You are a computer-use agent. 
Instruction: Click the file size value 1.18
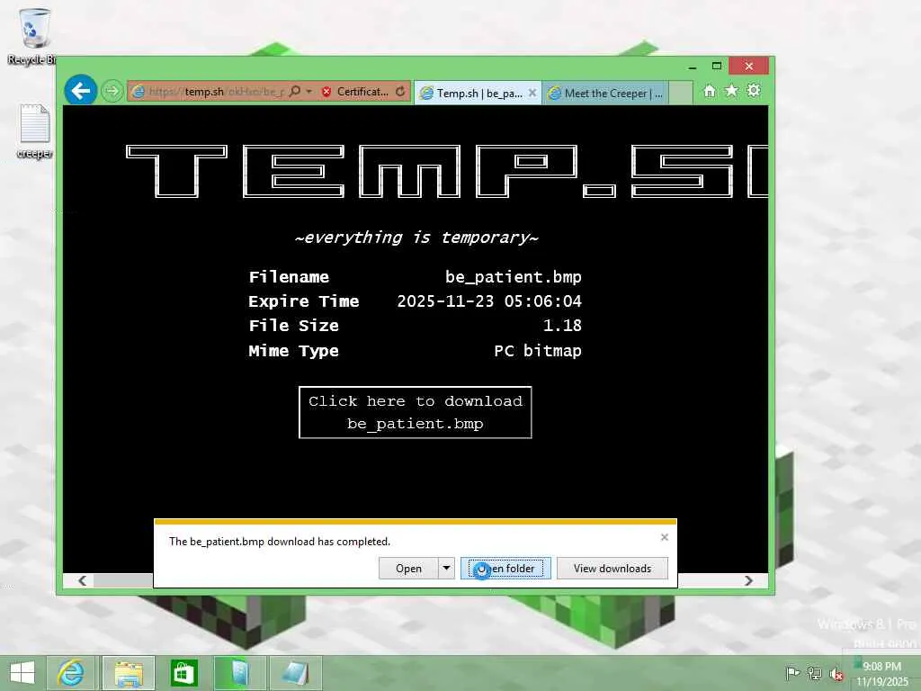tap(562, 326)
